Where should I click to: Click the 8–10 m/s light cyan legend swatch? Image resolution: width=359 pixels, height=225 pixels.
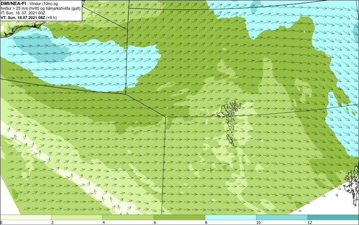(x=231, y=217)
